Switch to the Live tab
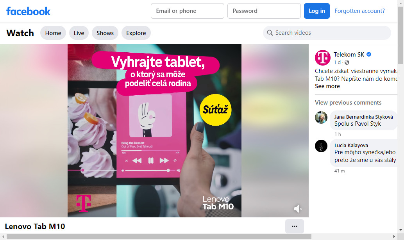This screenshot has width=404, height=240. click(x=79, y=33)
